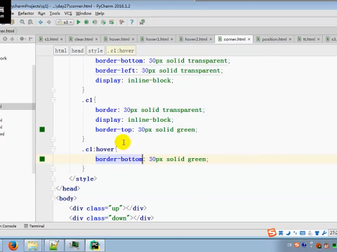The image size is (337, 252).
Task: Click the Replace icon in toolbar
Action: (x=30, y=22)
